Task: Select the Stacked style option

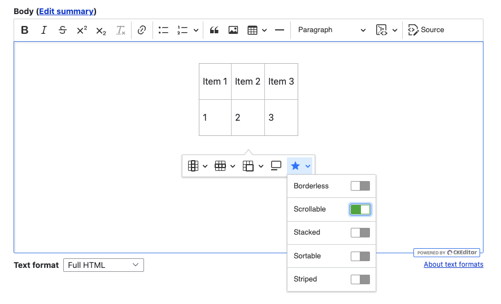Action: pyautogui.click(x=360, y=233)
